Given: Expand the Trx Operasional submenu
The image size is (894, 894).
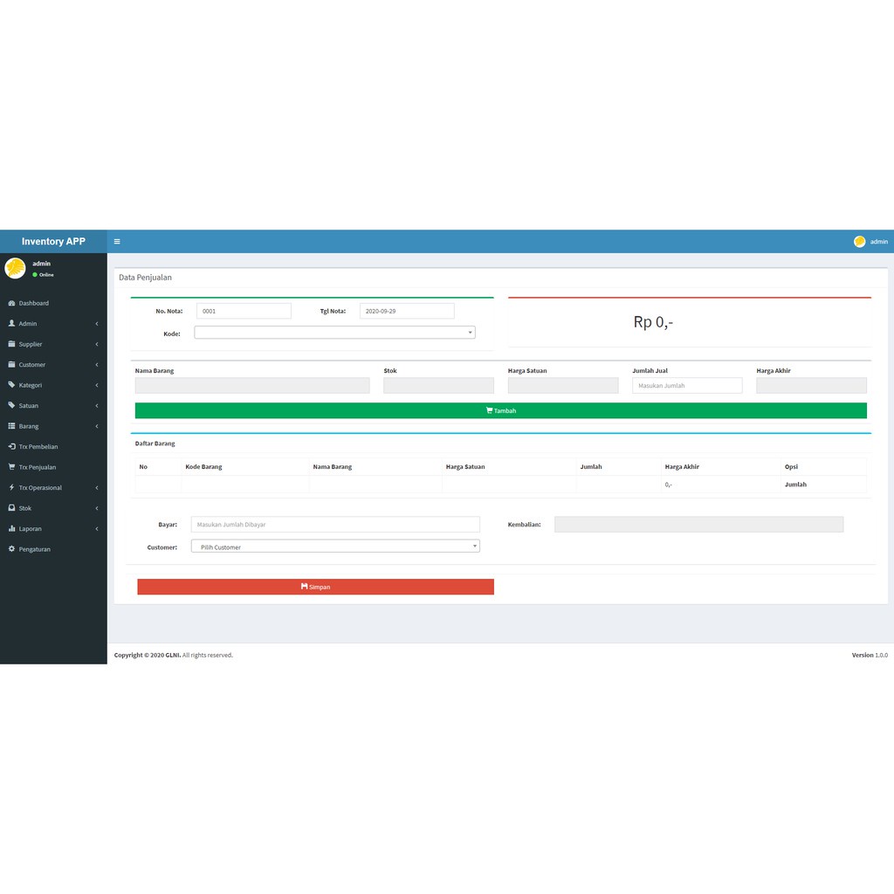Looking at the screenshot, I should (x=97, y=488).
